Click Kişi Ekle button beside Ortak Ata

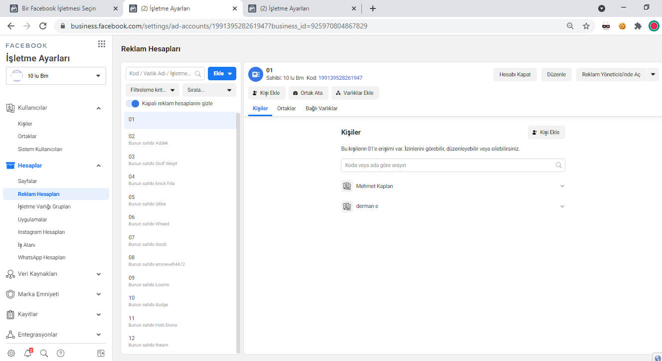pos(267,93)
